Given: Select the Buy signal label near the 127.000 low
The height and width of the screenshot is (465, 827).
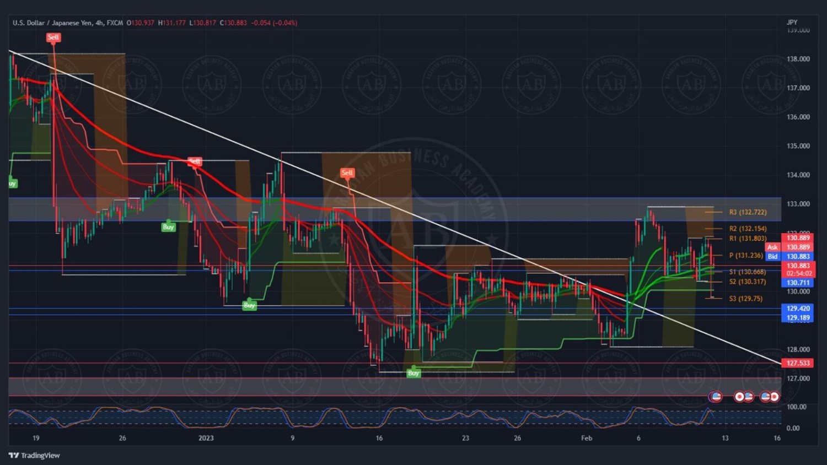Looking at the screenshot, I should 413,373.
